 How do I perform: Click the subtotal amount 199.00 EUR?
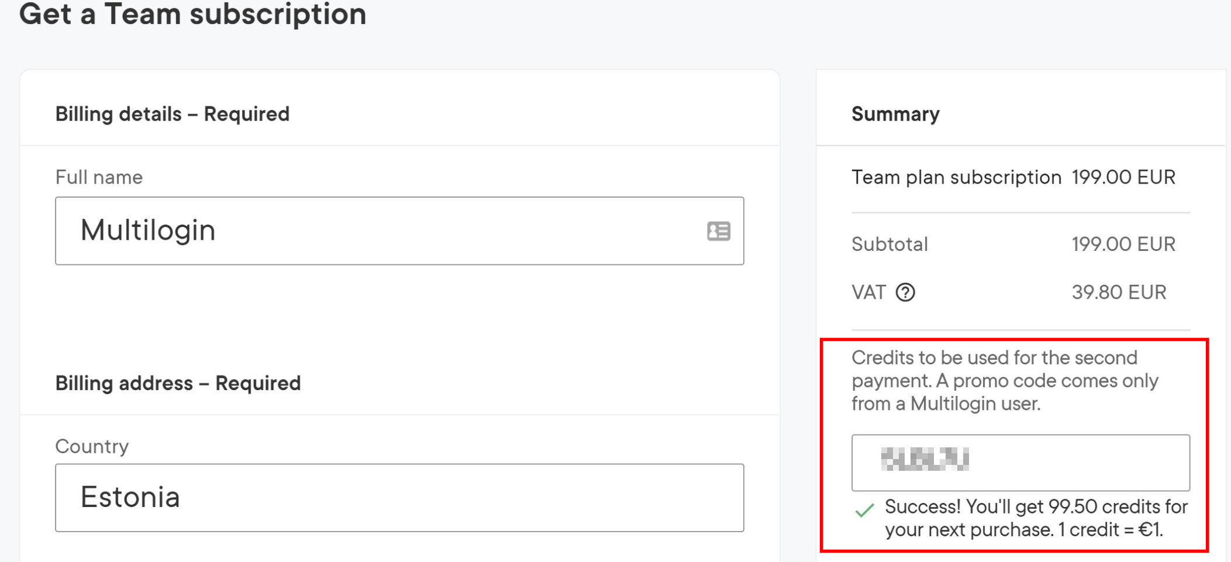1123,244
